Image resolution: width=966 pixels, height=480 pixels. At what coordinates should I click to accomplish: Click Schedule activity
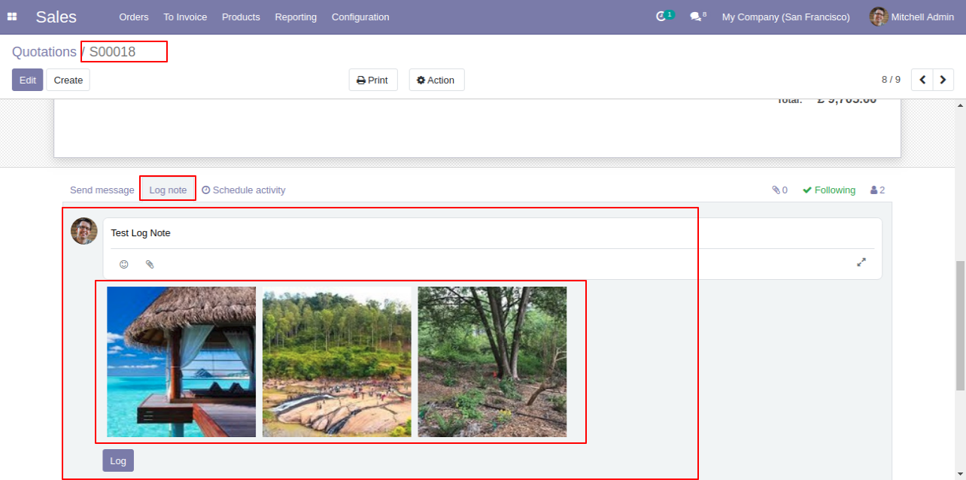(x=244, y=190)
